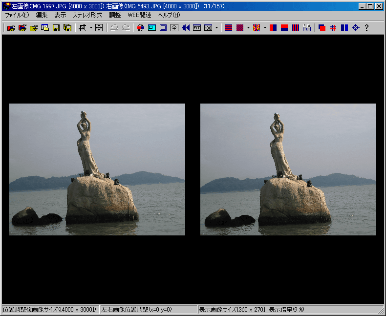Viewport: 386px width, 316px height.
Task: Click the overlapping red-blue squares icon
Action: point(322,27)
